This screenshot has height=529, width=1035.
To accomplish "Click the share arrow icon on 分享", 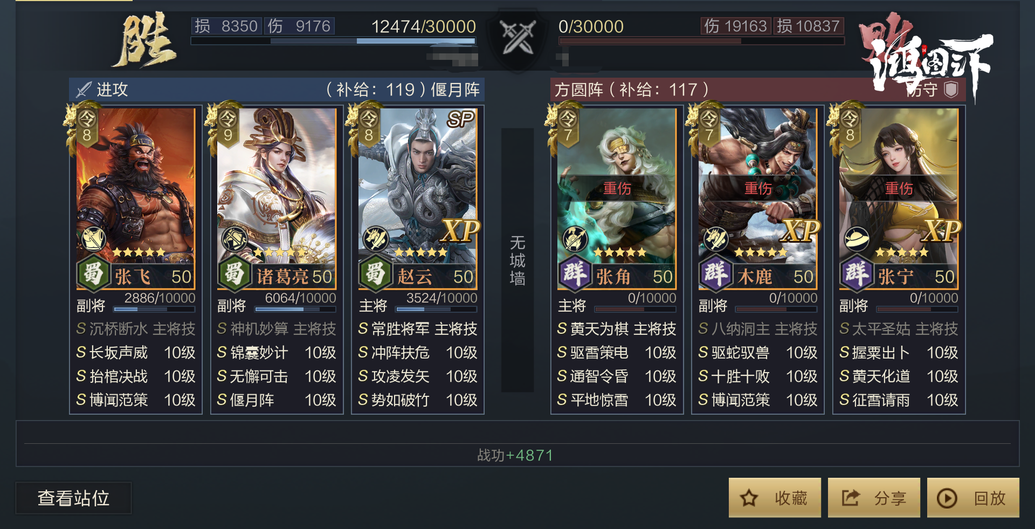I will [850, 497].
